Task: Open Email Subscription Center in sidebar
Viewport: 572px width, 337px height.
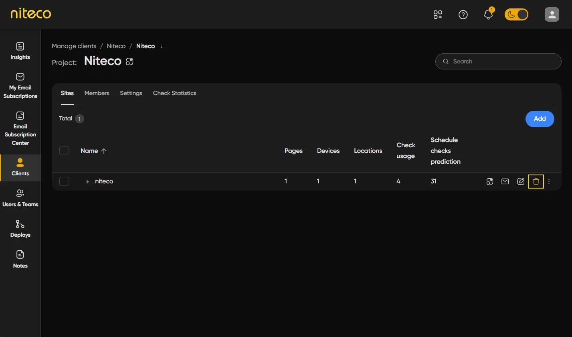Action: click(x=20, y=129)
